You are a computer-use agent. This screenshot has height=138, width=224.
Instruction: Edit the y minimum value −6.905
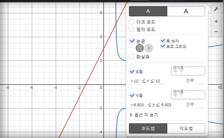click(138, 105)
